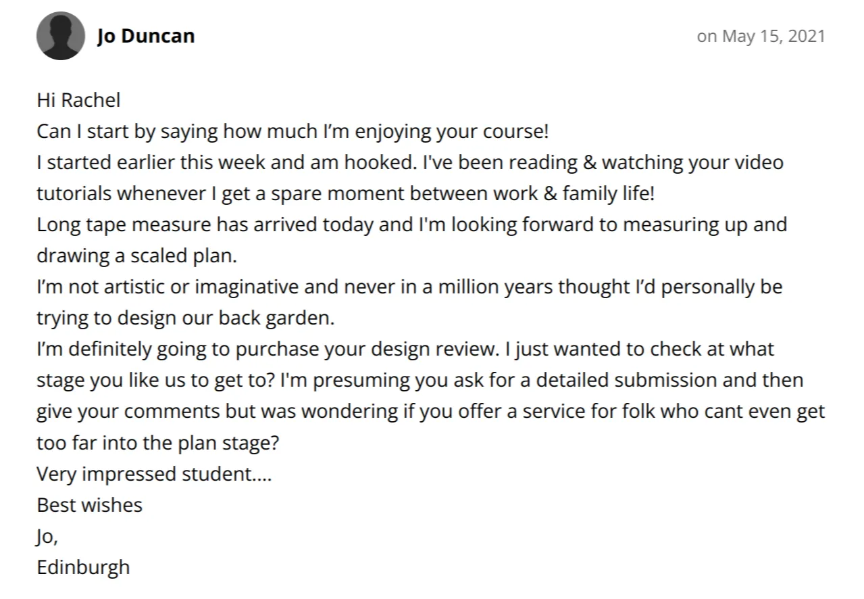864x599 pixels.
Task: Click the location text 'Edinburgh'
Action: [x=83, y=567]
